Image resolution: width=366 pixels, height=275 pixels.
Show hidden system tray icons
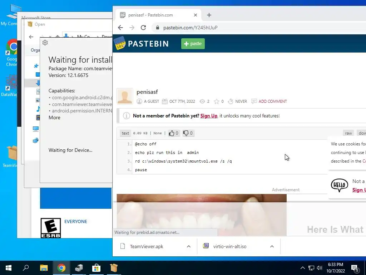tap(302, 268)
